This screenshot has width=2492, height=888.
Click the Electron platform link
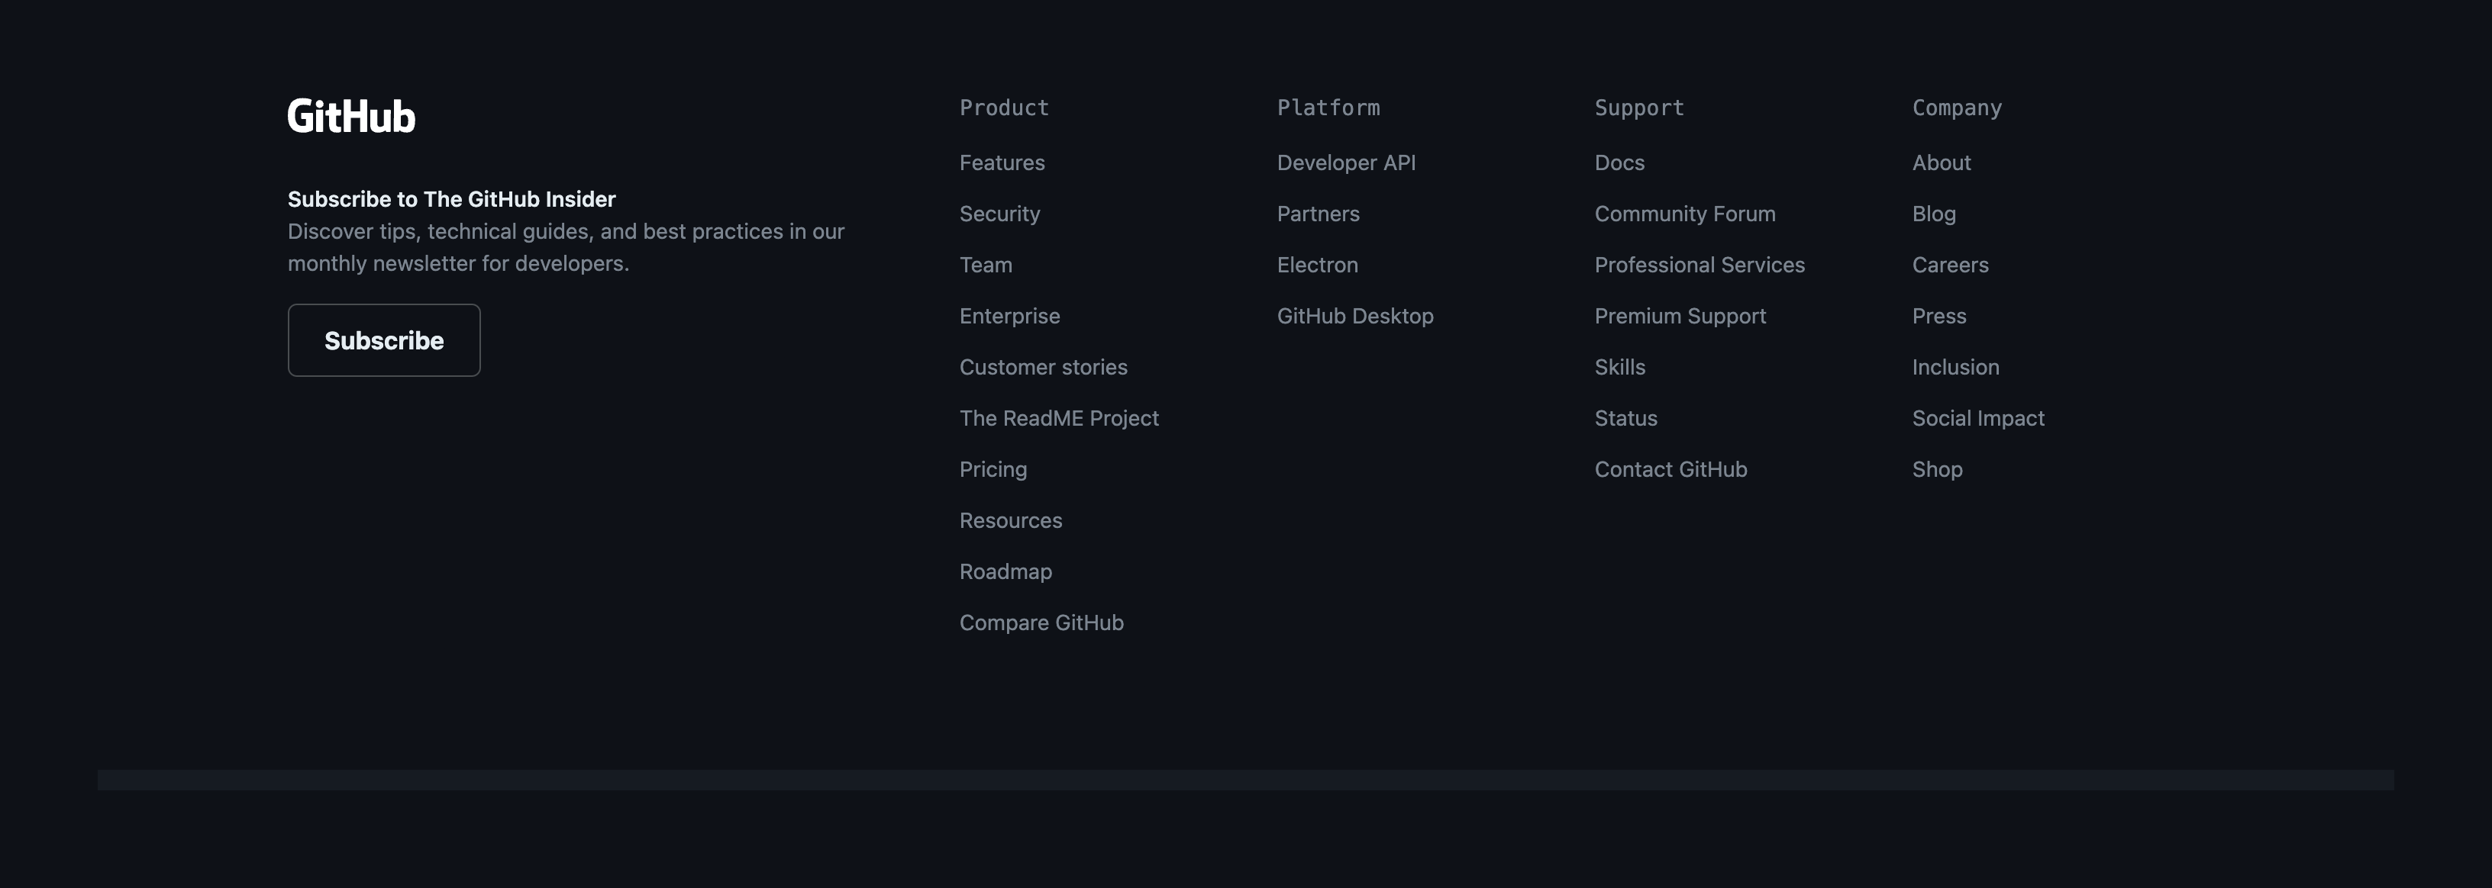[x=1316, y=265]
